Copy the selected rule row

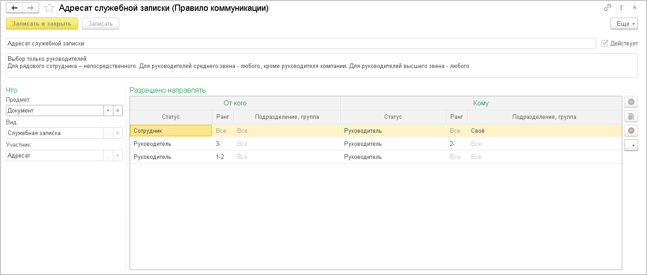[x=631, y=117]
